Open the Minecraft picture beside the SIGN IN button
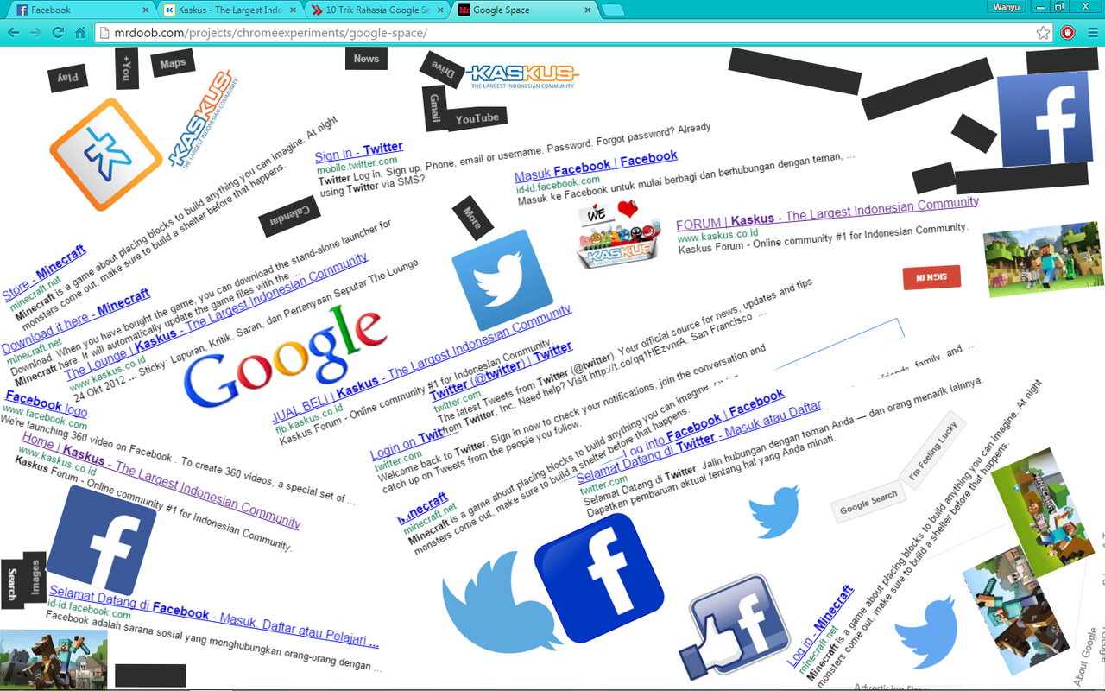Screen dimensions: 1105x691 point(1044,259)
